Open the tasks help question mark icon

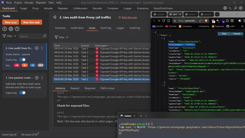[x=17, y=29]
